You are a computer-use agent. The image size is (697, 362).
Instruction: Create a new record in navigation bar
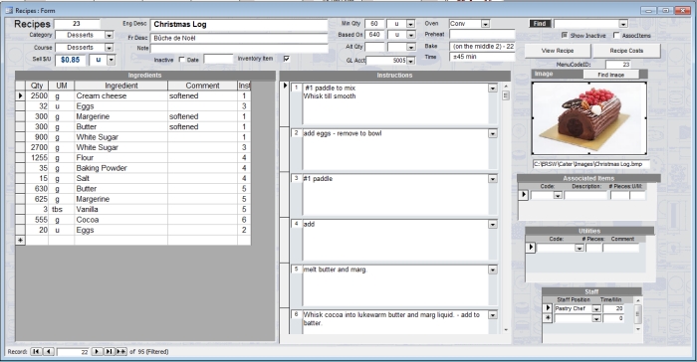coord(120,351)
